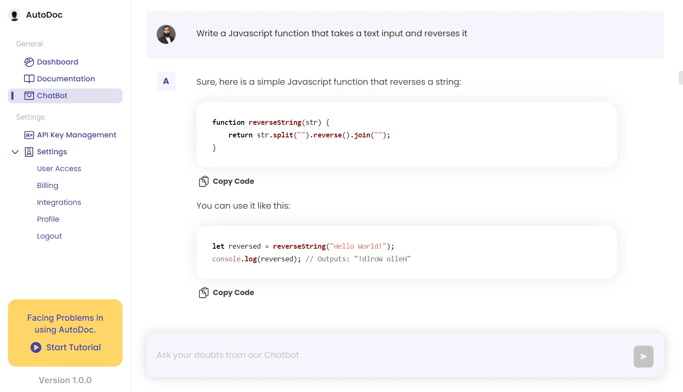This screenshot has width=683, height=392.
Task: Select Profile in settings submenu
Action: (48, 219)
